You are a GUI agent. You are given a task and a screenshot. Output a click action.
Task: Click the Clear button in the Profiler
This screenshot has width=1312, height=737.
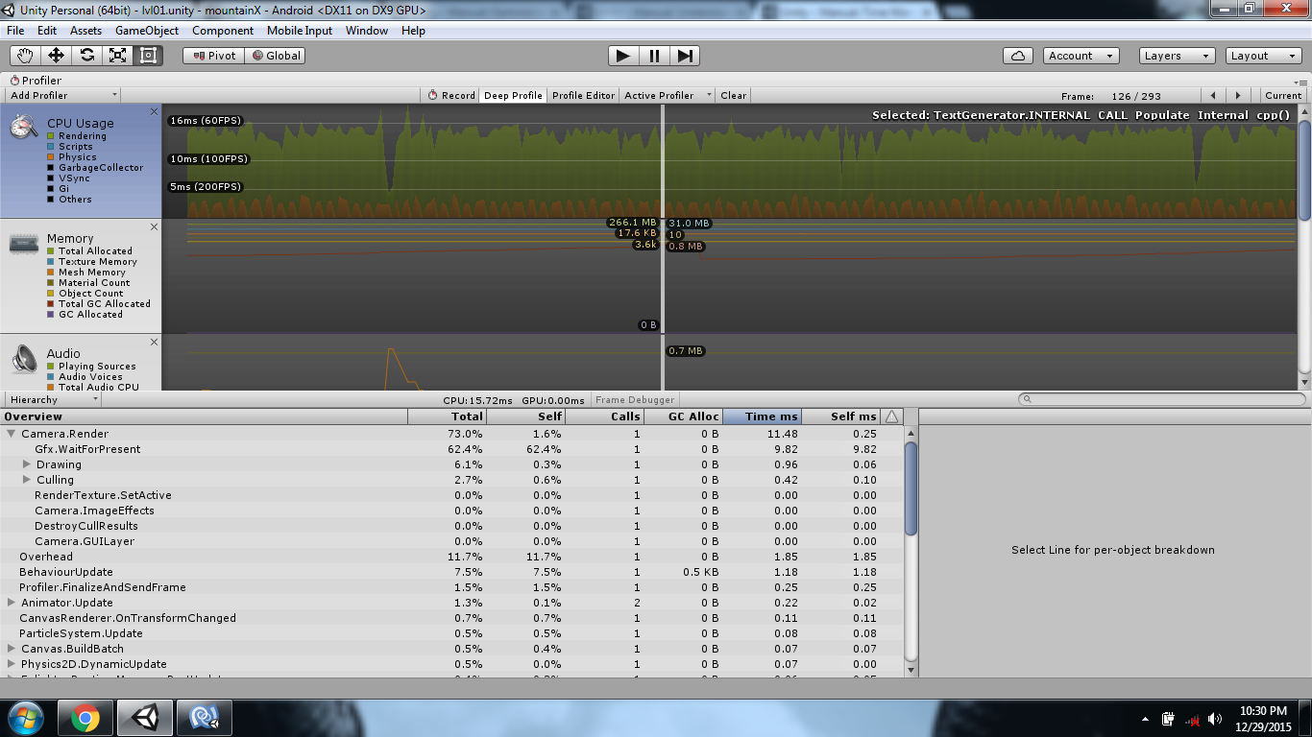pos(733,94)
